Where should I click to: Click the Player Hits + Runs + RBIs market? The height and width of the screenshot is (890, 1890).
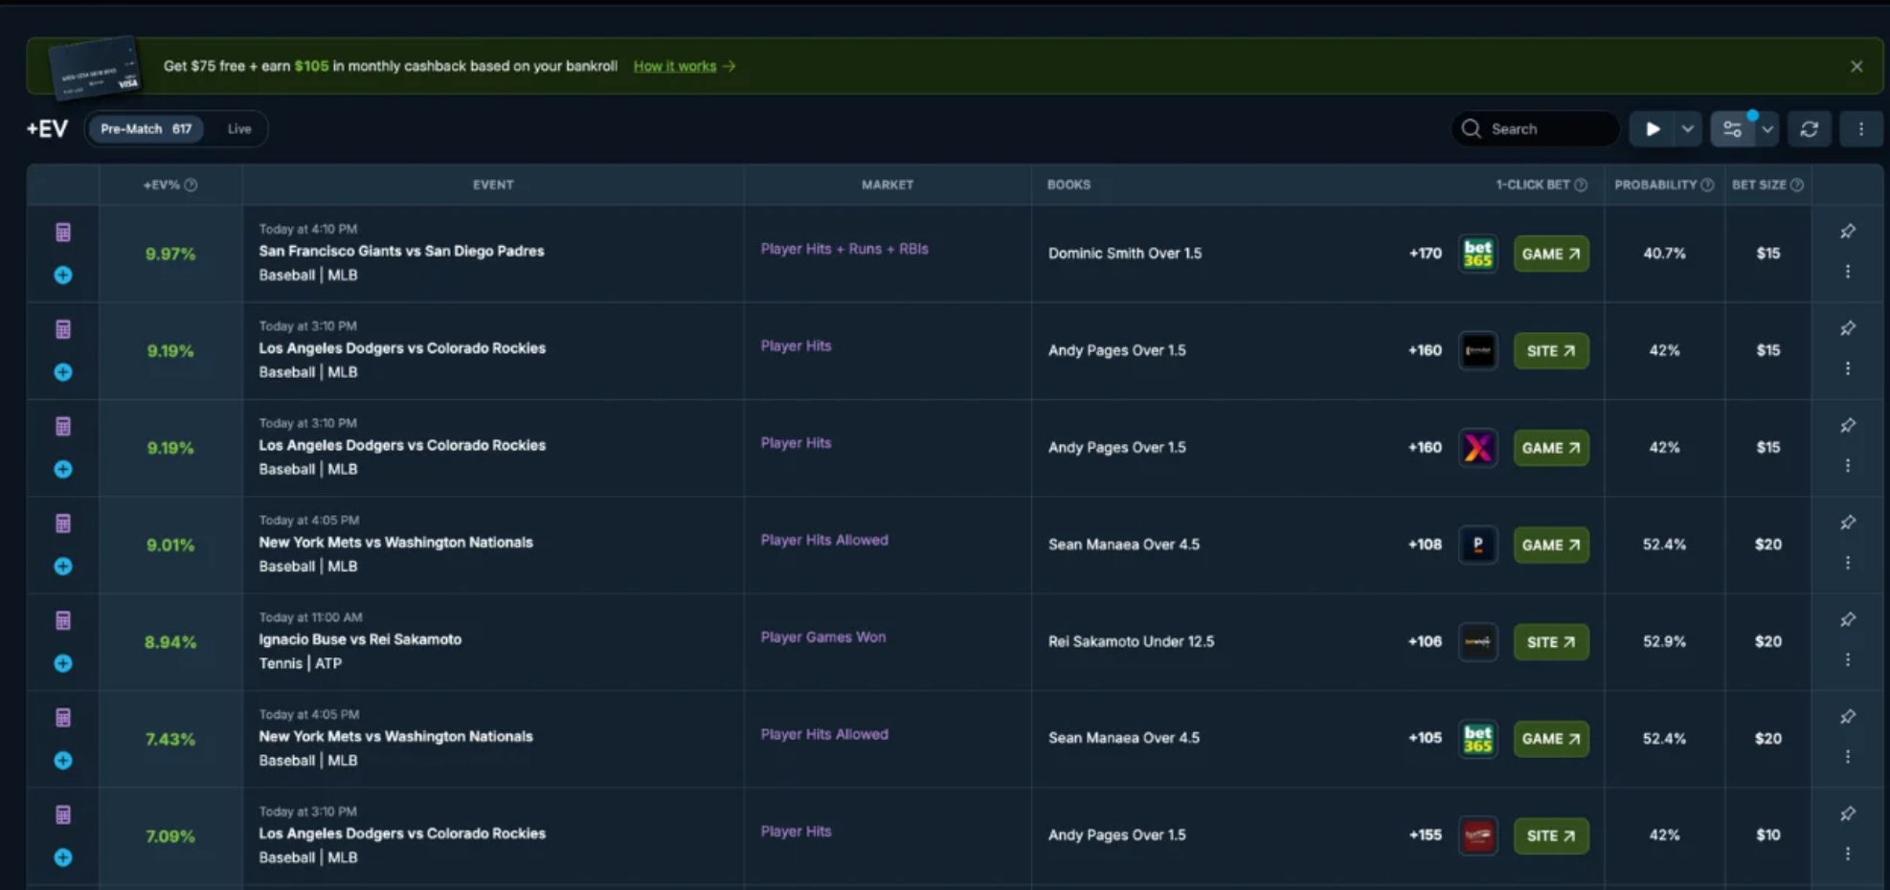(x=844, y=249)
